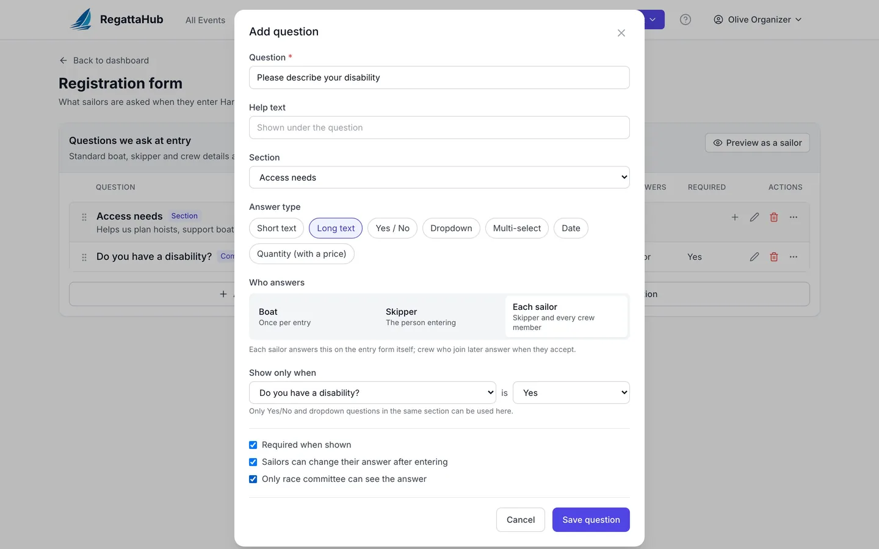Click plus icon in Access needs row
Image resolution: width=879 pixels, height=549 pixels.
[x=735, y=217]
